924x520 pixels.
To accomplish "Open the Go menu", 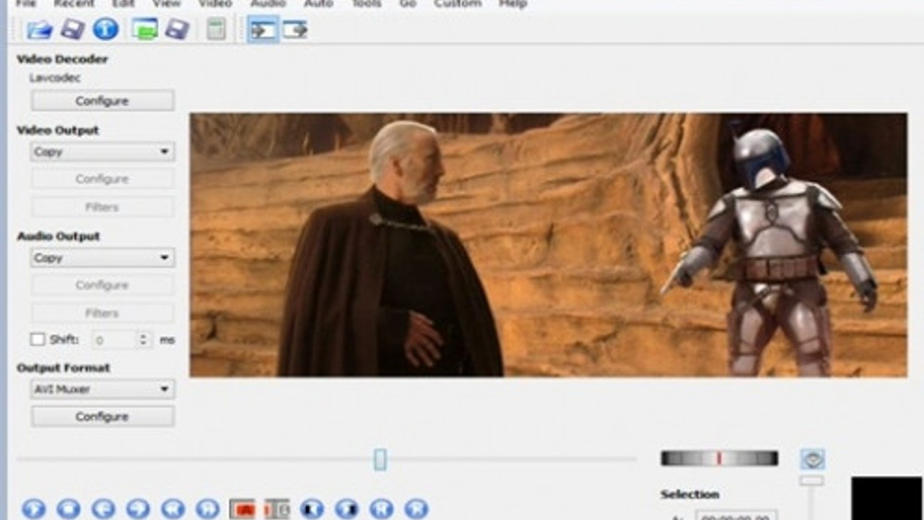I will (408, 4).
